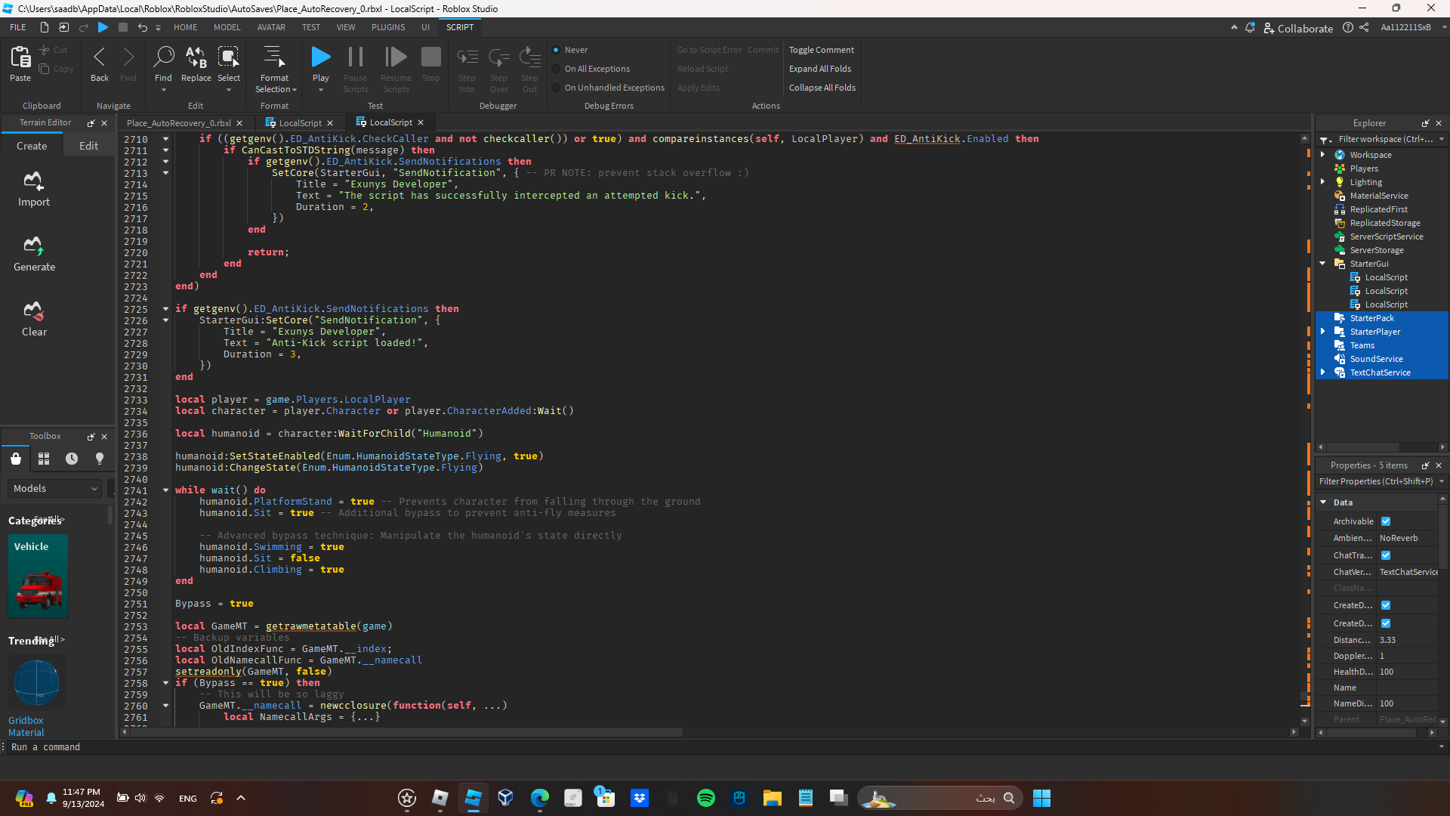Click the Filter workspace search field
The image size is (1450, 816).
(x=1386, y=139)
